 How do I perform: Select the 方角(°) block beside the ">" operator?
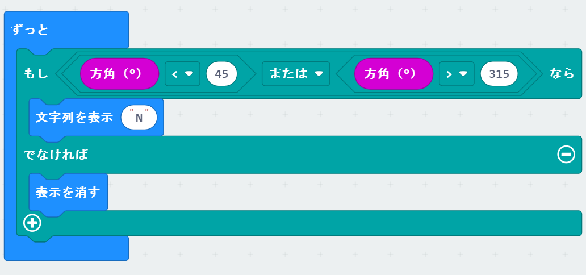[x=394, y=73]
